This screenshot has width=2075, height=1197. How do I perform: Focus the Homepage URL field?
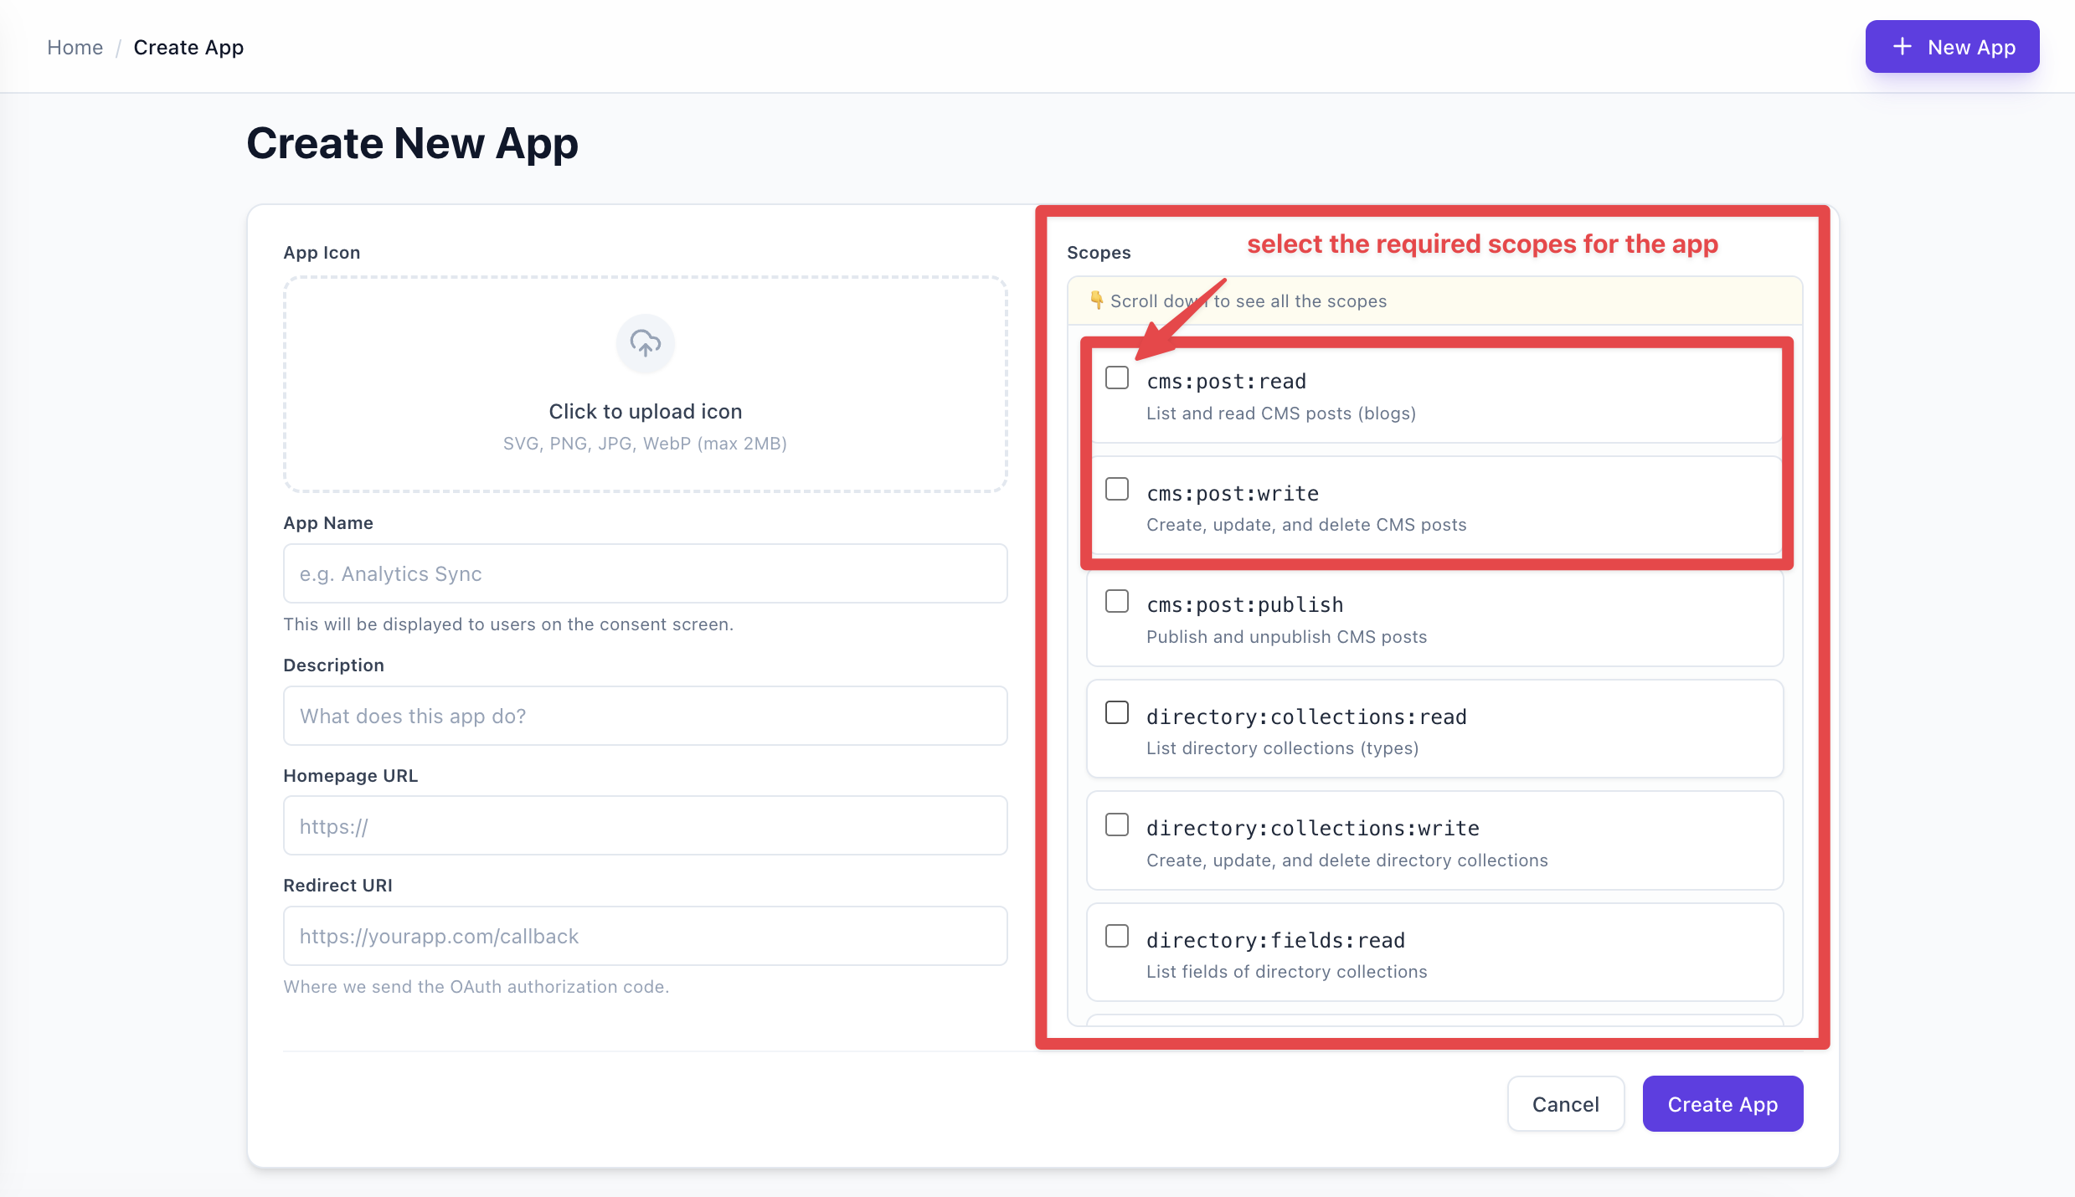645,826
